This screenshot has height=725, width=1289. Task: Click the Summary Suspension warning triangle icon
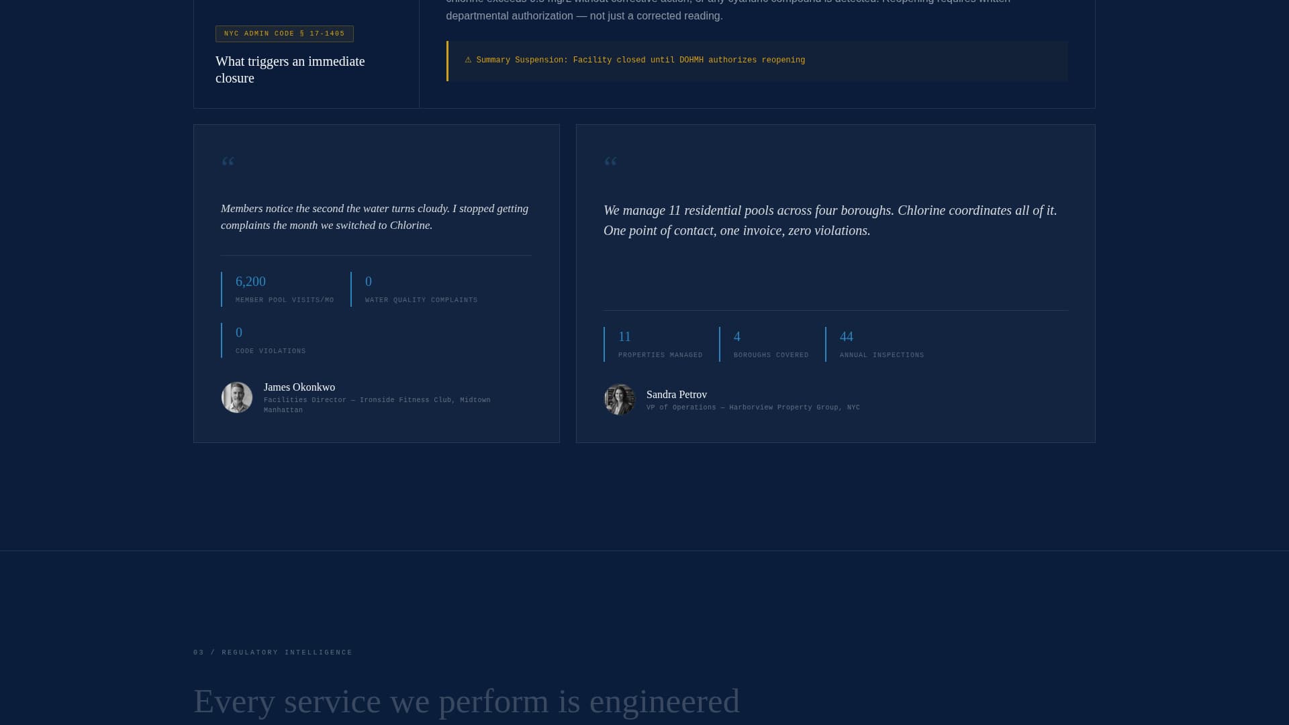pos(468,60)
